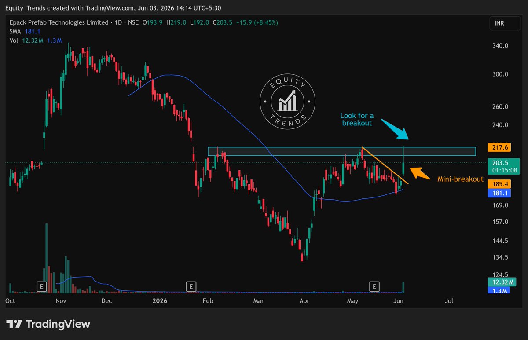Click the SMA indicator legend label
Screen dimensions: 528x340
click(15, 31)
